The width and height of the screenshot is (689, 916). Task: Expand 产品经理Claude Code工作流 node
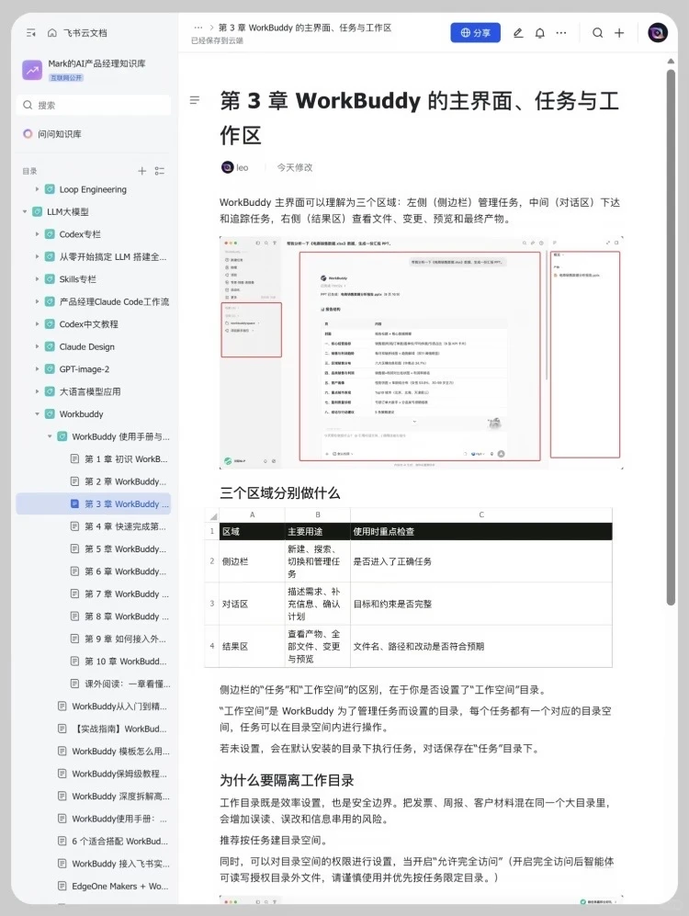37,301
